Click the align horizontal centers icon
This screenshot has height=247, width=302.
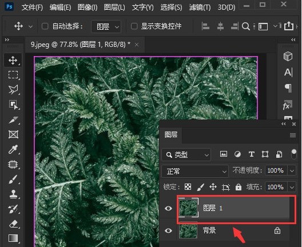[220, 26]
